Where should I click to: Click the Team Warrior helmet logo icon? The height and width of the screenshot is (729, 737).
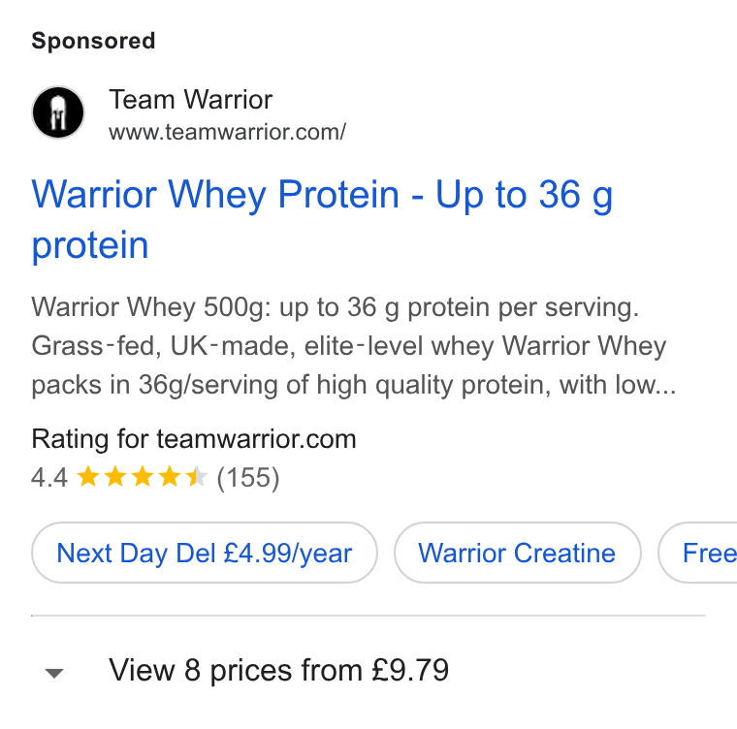click(58, 112)
